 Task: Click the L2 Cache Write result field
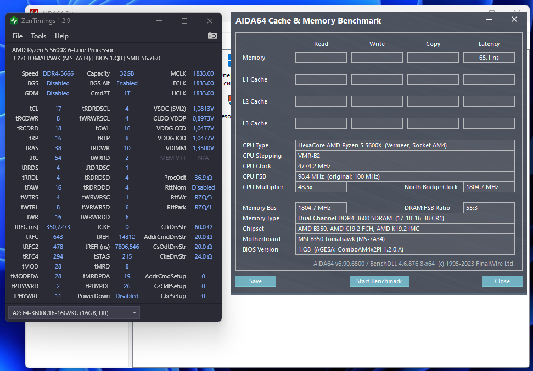coord(377,101)
